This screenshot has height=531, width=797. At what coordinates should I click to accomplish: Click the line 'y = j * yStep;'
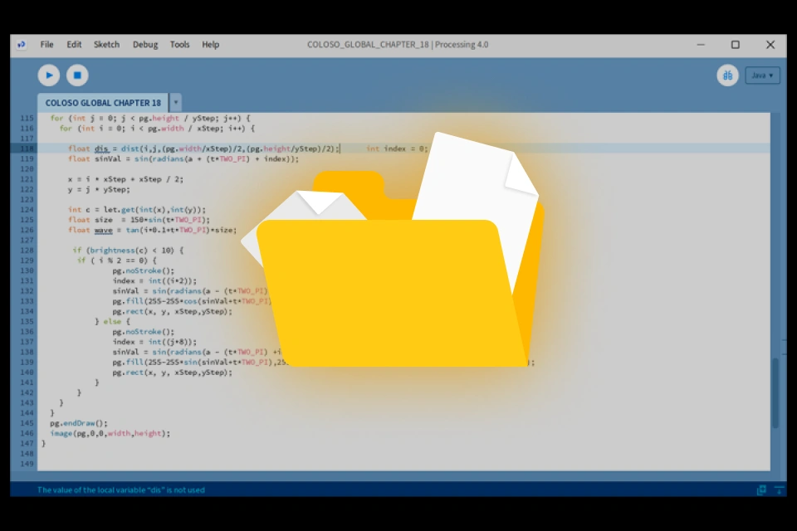[x=99, y=189]
